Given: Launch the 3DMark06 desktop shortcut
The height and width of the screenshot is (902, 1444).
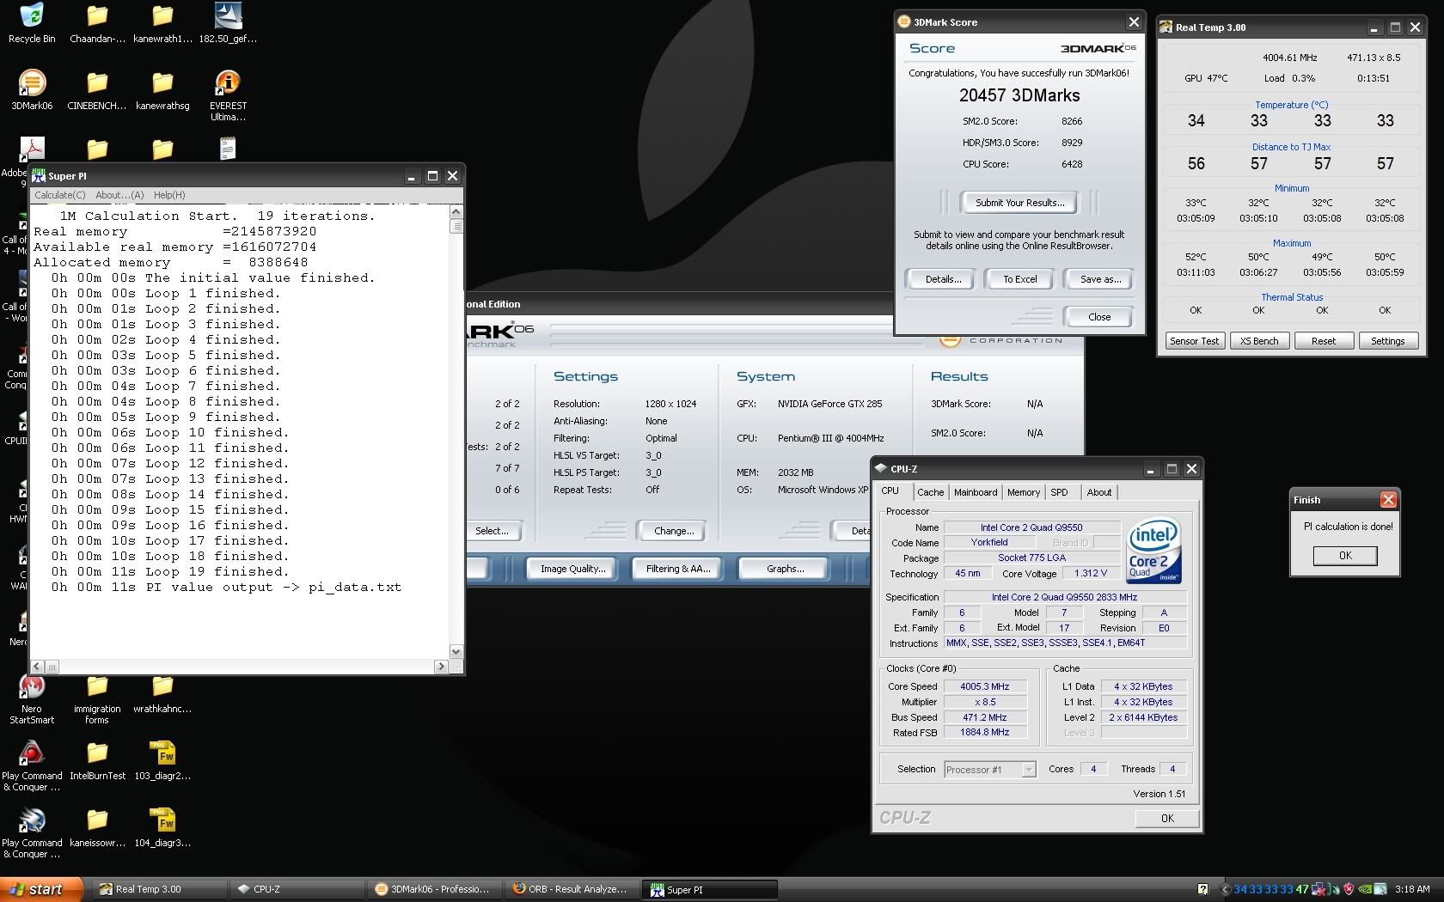Looking at the screenshot, I should click(x=32, y=82).
